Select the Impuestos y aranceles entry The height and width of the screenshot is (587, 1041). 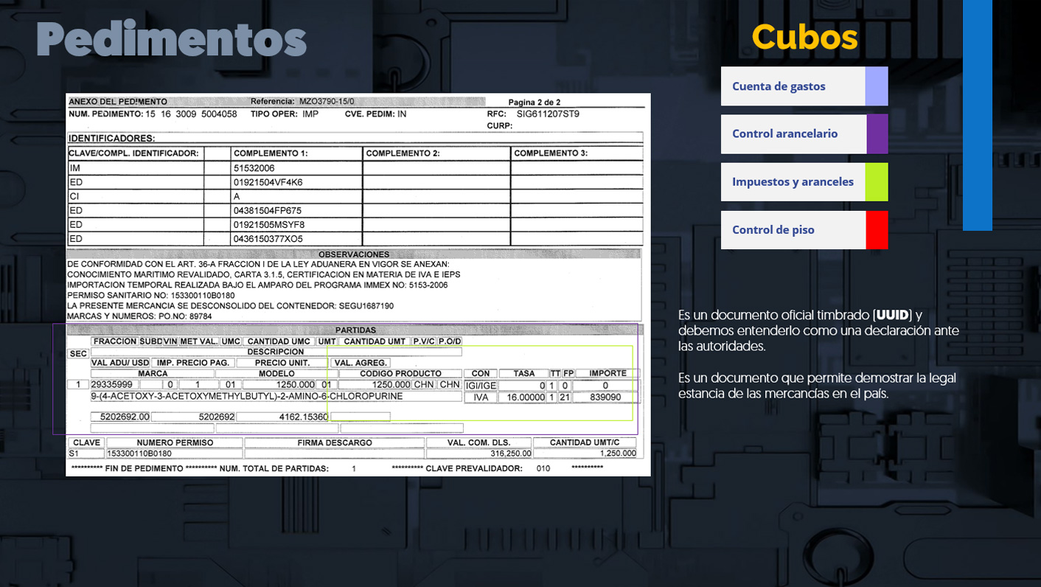[x=793, y=181]
